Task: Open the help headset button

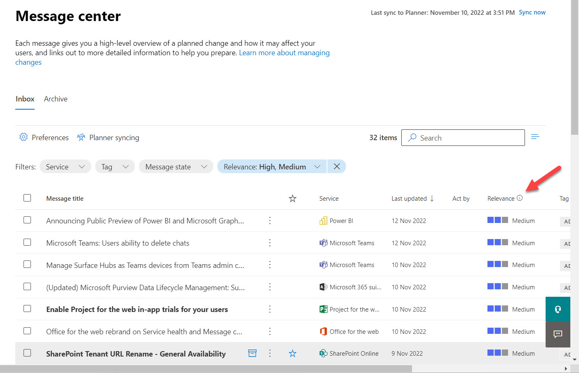Action: (558, 309)
